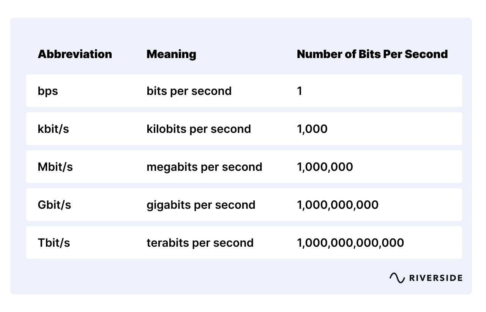Click the megabits per second text

tap(204, 167)
